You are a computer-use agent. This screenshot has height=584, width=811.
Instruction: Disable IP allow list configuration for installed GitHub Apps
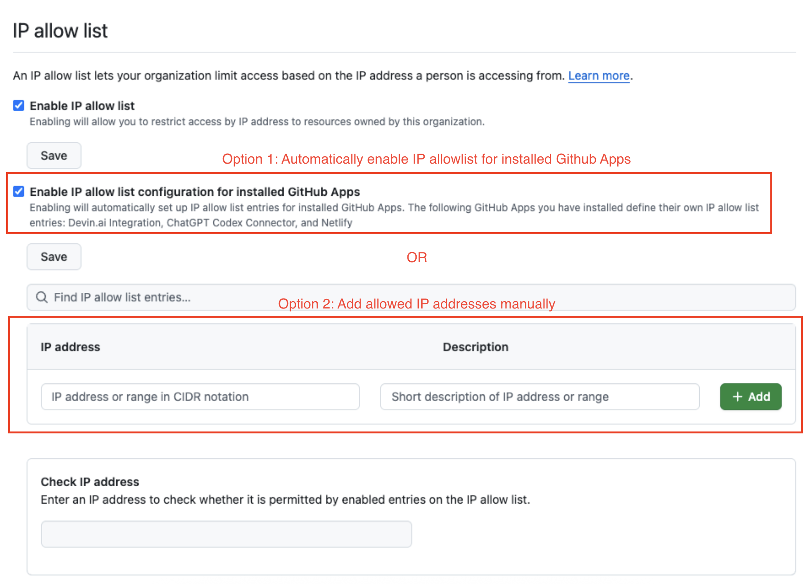click(x=18, y=192)
